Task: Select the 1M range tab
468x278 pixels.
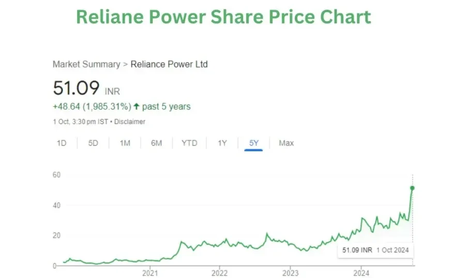Action: click(125, 143)
